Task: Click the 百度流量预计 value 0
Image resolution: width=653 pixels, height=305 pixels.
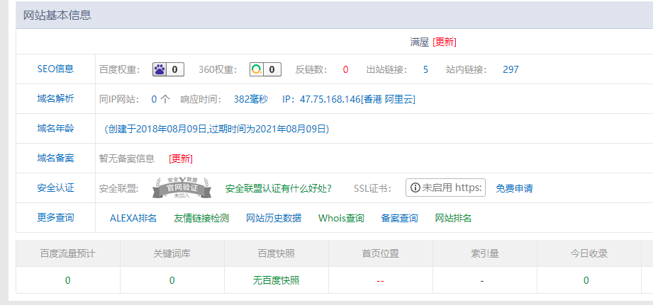Action: (68, 280)
